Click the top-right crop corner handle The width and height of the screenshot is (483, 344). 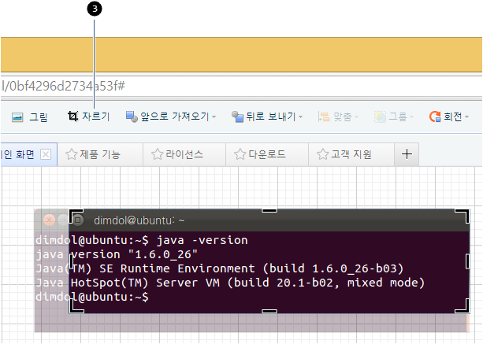[462, 216]
